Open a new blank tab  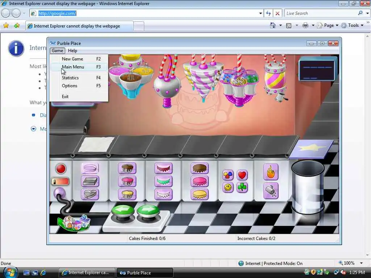click(139, 26)
